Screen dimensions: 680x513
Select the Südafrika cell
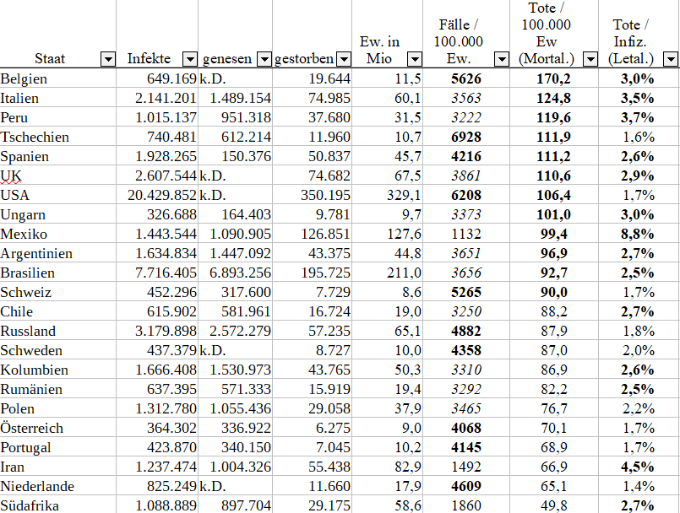(57, 505)
